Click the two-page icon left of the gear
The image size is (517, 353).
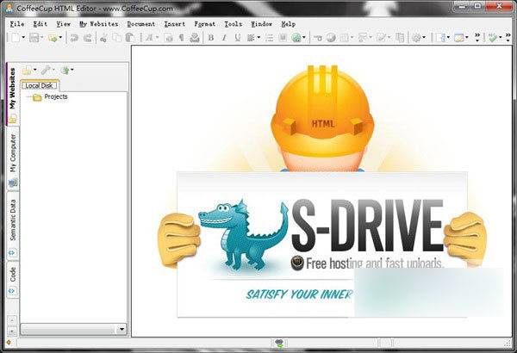click(x=400, y=38)
